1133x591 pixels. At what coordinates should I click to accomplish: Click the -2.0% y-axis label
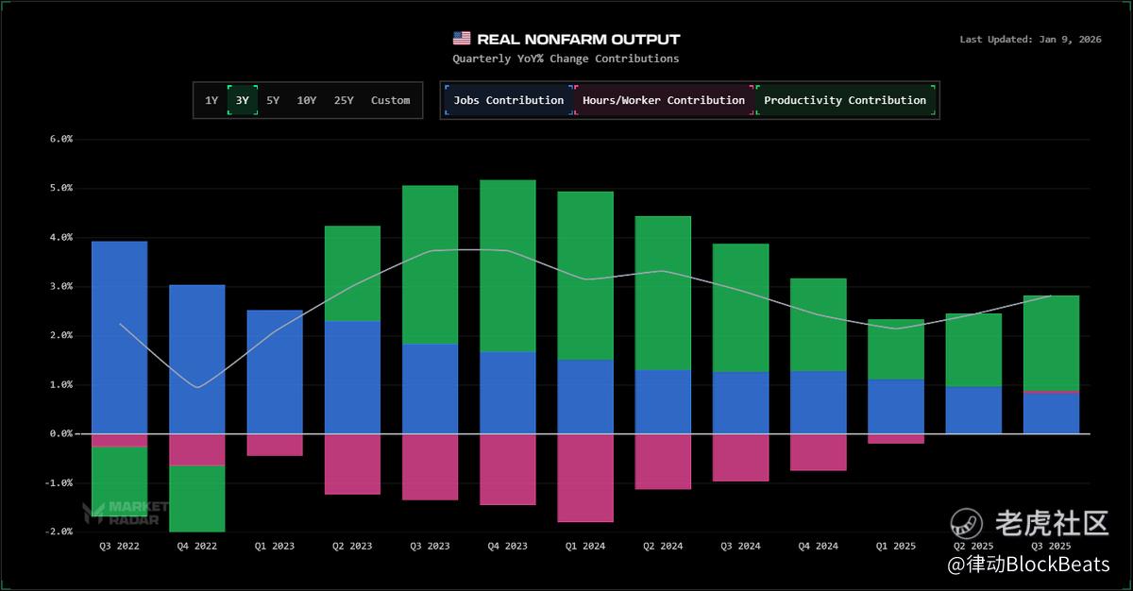(58, 532)
